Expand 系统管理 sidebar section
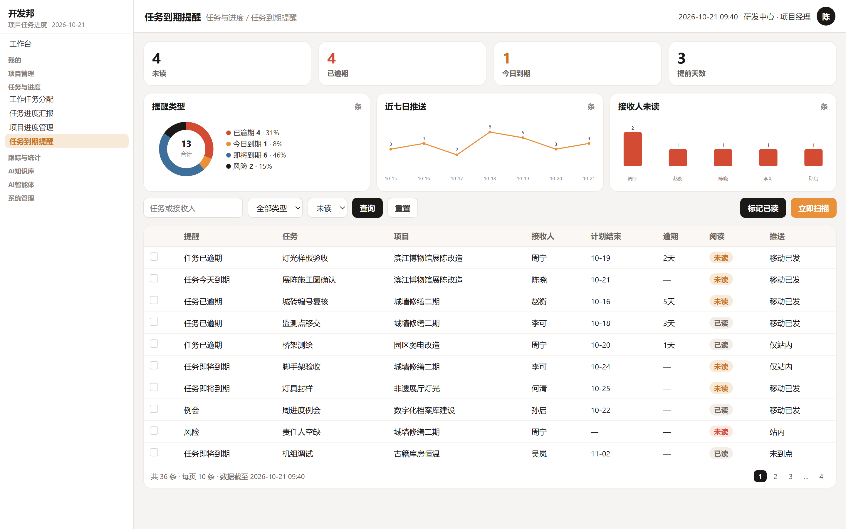This screenshot has width=846, height=529. coord(21,198)
